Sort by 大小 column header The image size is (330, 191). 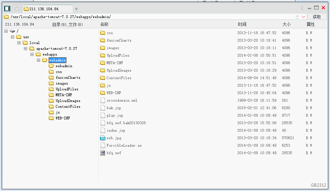click(287, 24)
